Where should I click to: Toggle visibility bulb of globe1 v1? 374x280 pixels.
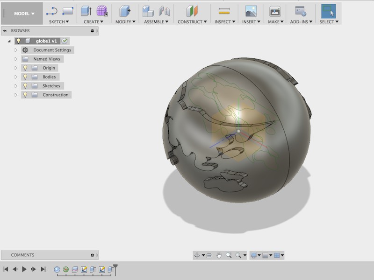(x=19, y=41)
